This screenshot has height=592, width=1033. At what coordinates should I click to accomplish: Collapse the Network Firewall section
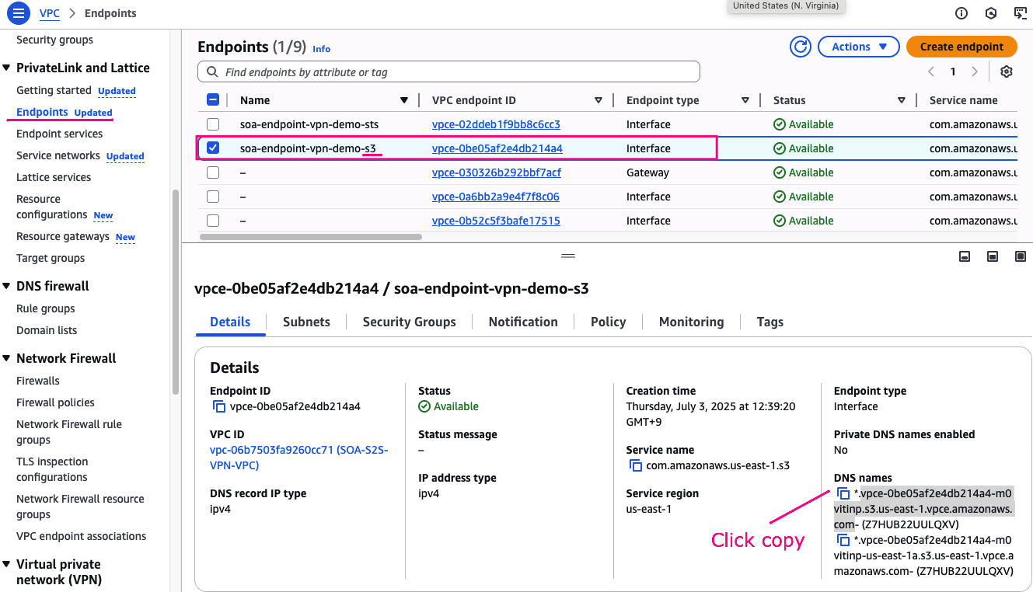tap(7, 359)
